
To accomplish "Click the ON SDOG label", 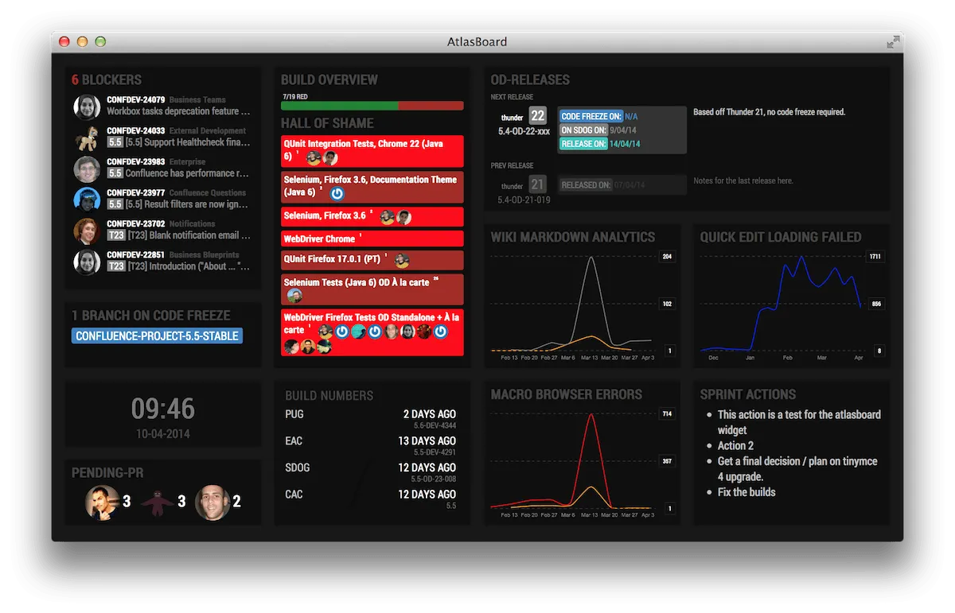I will pyautogui.click(x=583, y=130).
